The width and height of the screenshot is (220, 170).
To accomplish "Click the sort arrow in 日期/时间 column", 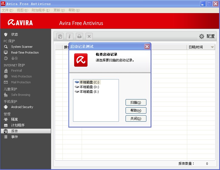I will point(212,47).
